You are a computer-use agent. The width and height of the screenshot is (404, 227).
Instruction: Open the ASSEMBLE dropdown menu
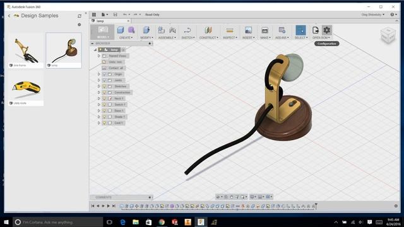167,38
